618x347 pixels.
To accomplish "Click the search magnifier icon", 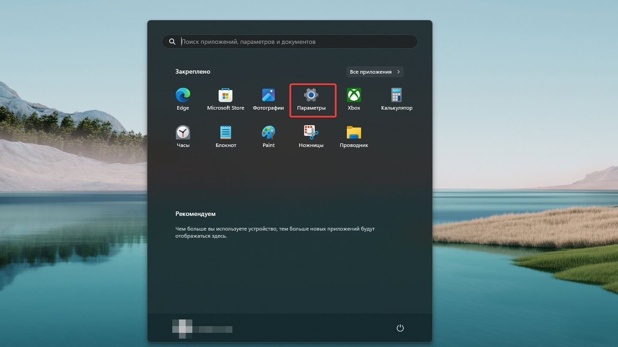I will pos(172,42).
